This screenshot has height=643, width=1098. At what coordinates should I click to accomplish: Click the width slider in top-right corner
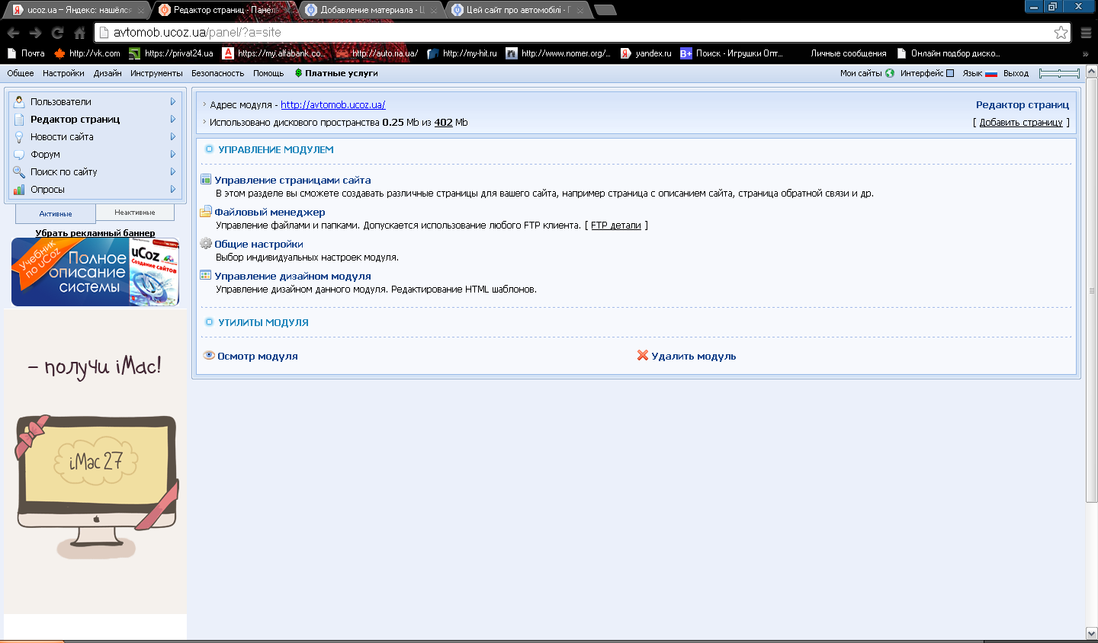[x=1059, y=73]
